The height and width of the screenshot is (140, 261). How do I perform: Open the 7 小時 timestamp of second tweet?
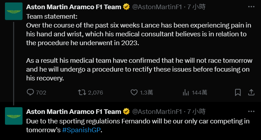[x=196, y=111]
